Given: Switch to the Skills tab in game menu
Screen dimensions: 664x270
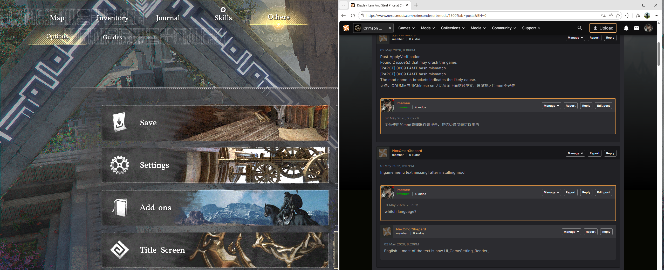Looking at the screenshot, I should pyautogui.click(x=223, y=18).
